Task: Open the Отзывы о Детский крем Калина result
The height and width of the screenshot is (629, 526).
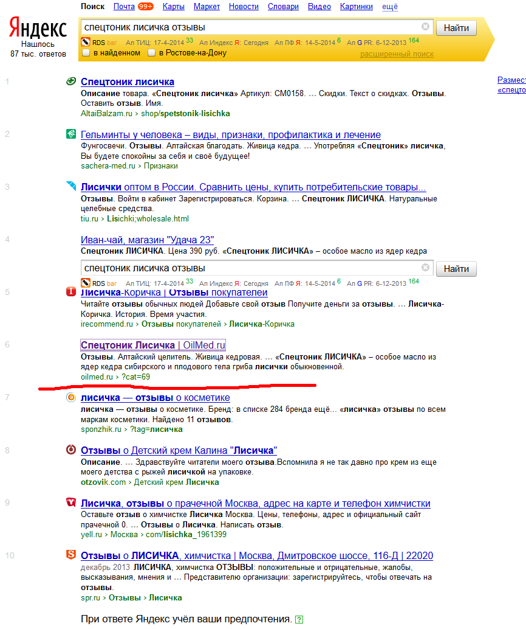Action: pos(179,451)
